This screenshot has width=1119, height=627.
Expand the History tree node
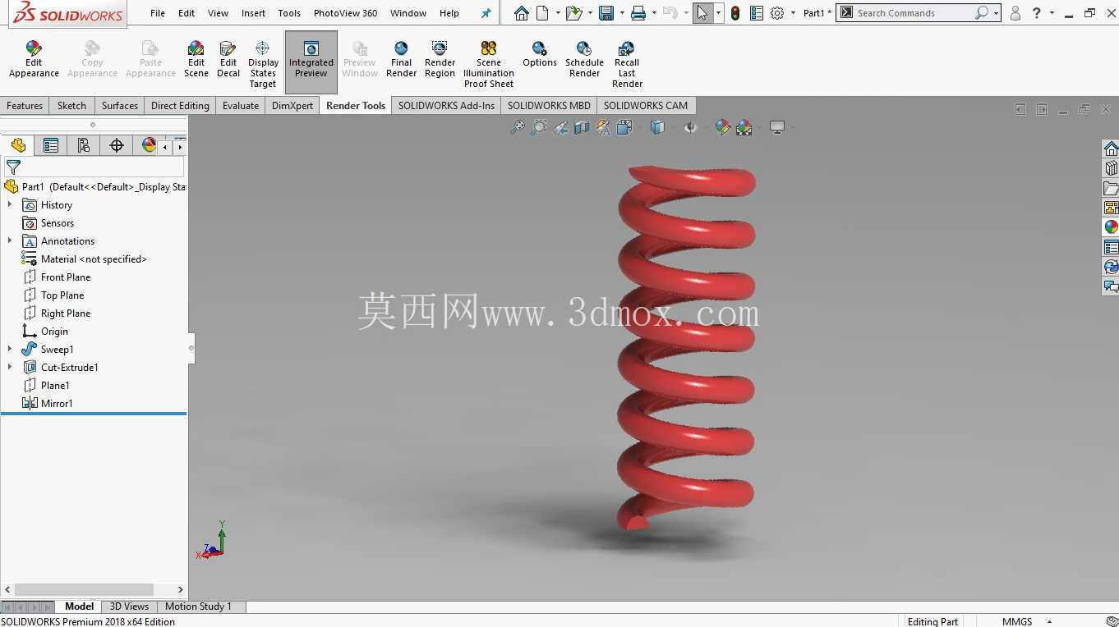coord(10,204)
